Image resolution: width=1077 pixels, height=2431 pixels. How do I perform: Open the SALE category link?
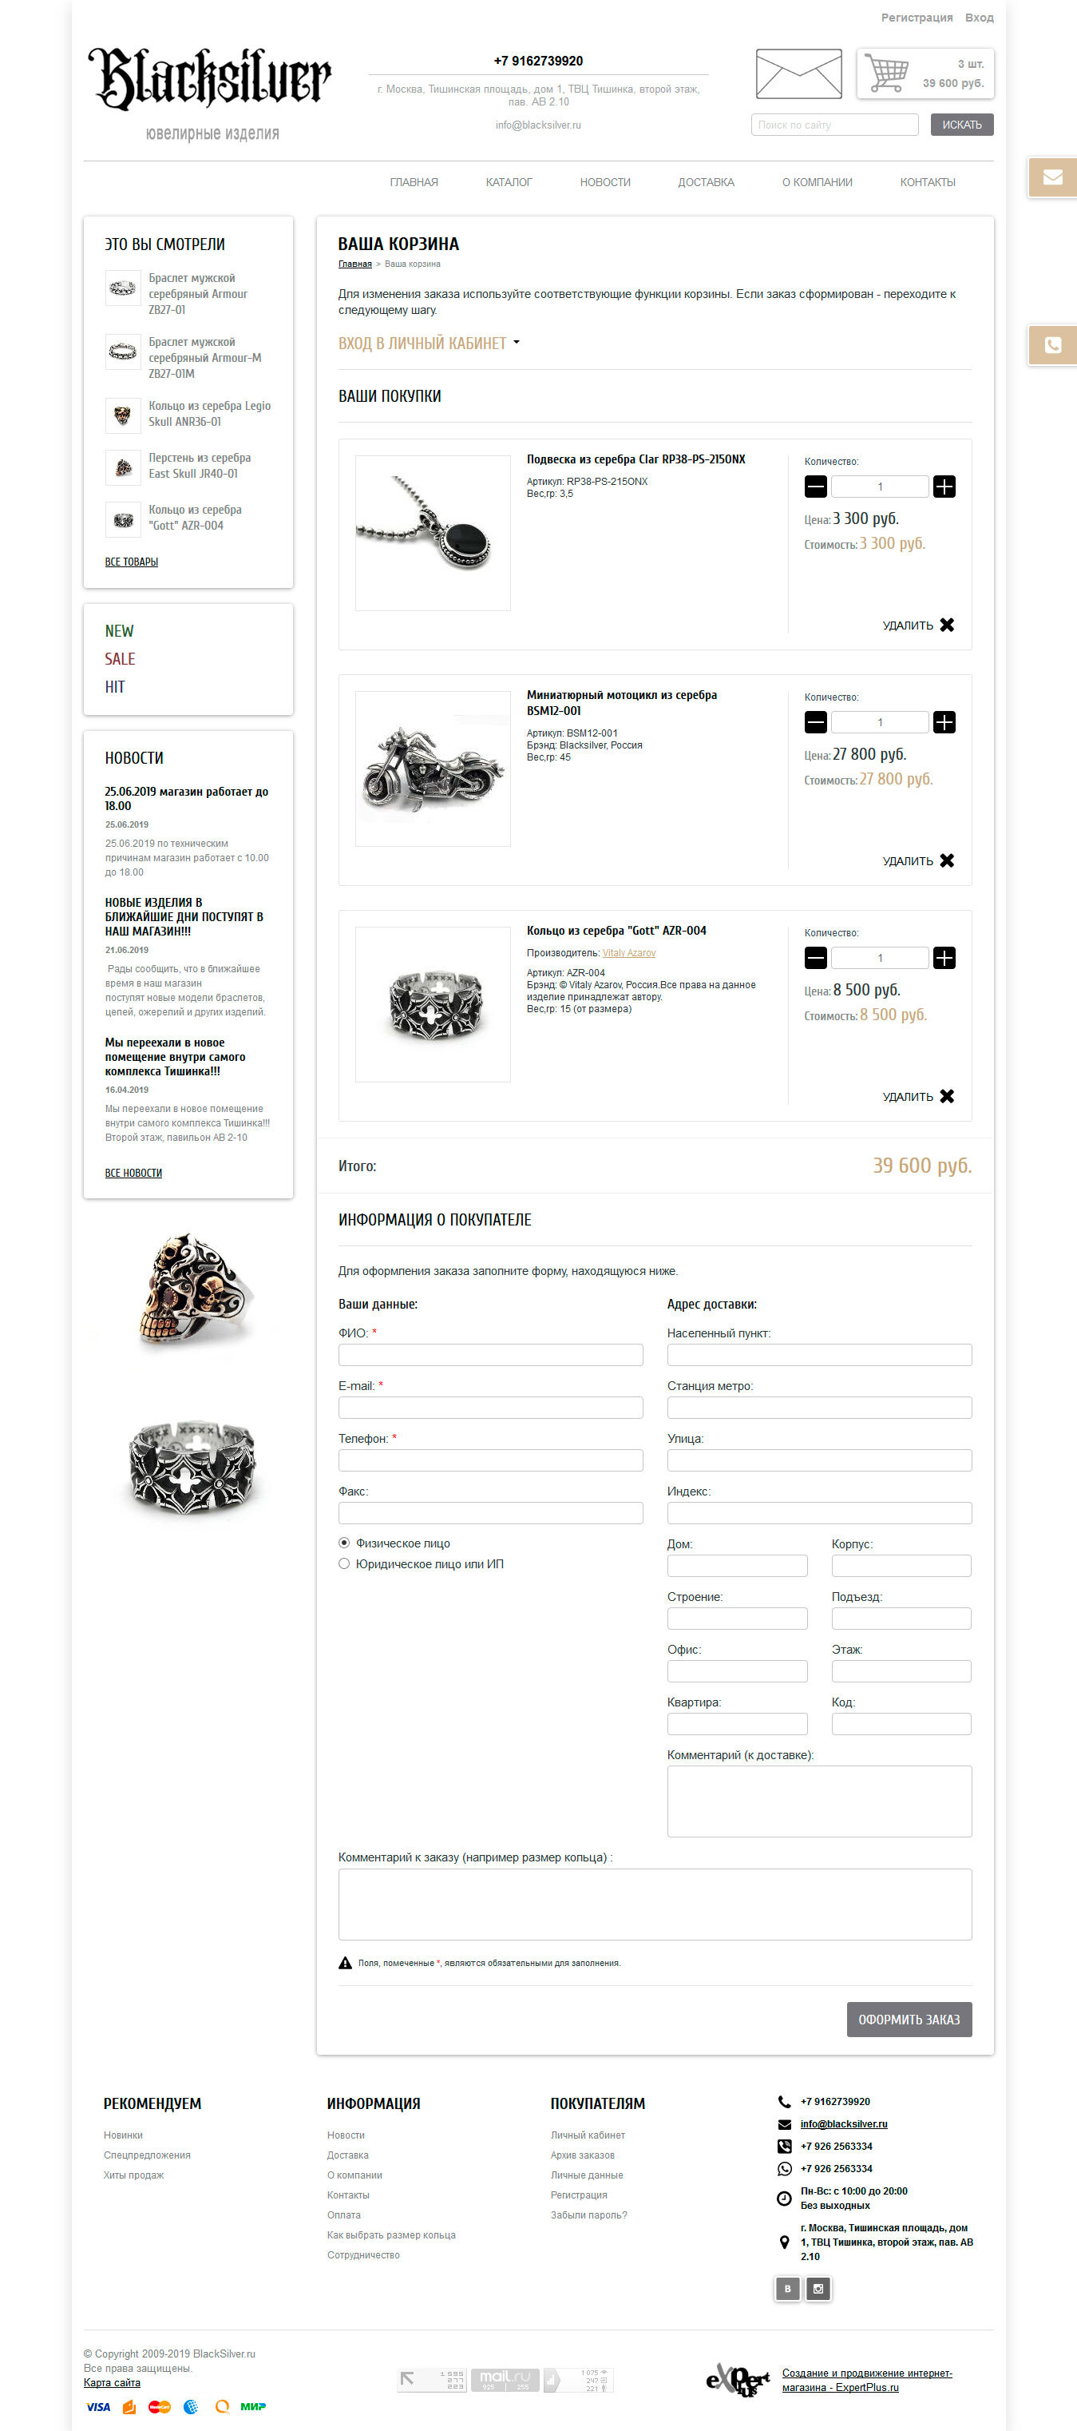[120, 659]
